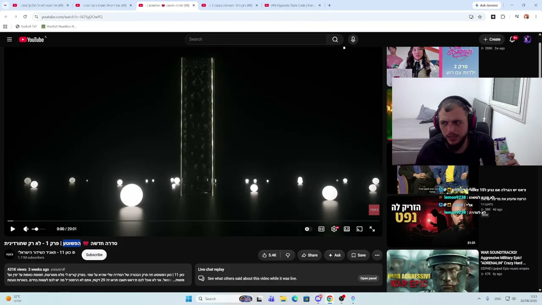This screenshot has height=305, width=542.
Task: Subscribe to the כאן 11 channel
Action: click(x=94, y=255)
